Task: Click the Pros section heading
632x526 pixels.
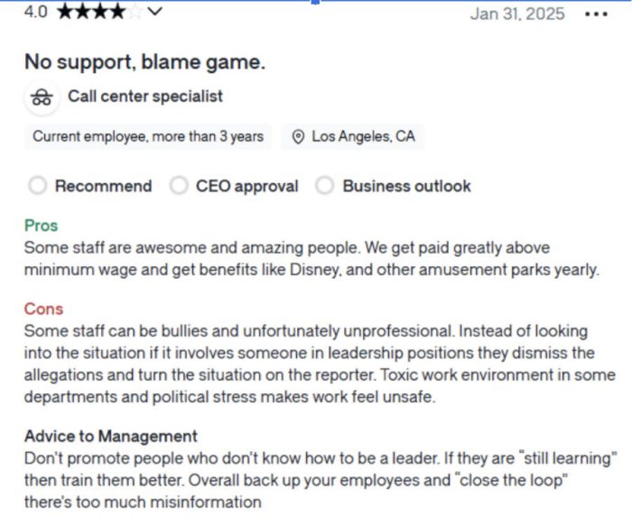Action: [x=42, y=226]
